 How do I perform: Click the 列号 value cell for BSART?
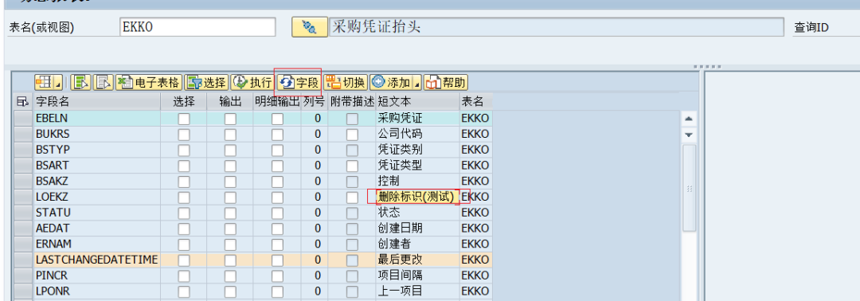point(314,166)
